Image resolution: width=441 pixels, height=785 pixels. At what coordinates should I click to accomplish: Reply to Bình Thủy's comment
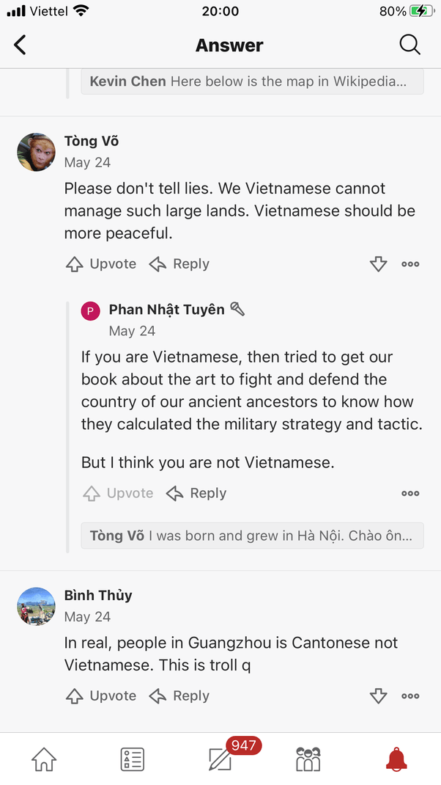pos(179,696)
